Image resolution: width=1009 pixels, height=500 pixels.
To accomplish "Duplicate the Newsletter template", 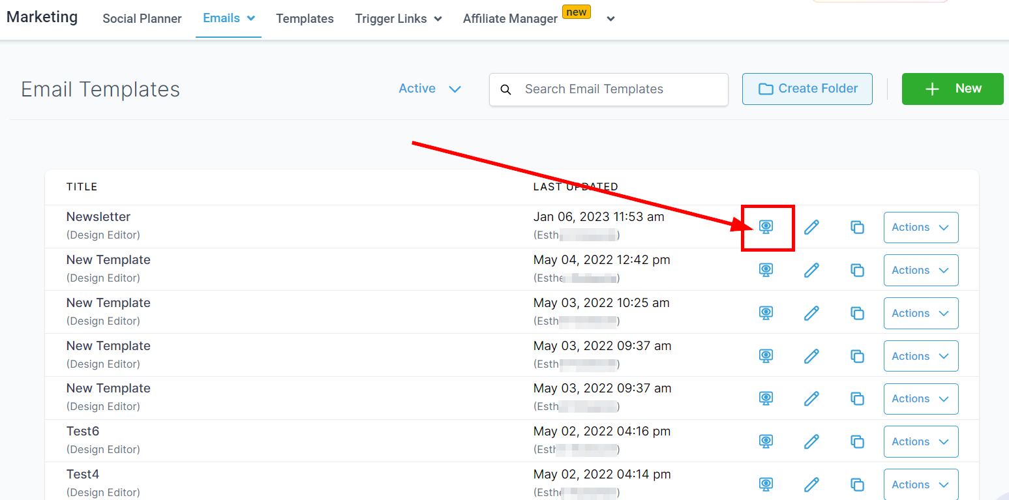I will pyautogui.click(x=857, y=227).
